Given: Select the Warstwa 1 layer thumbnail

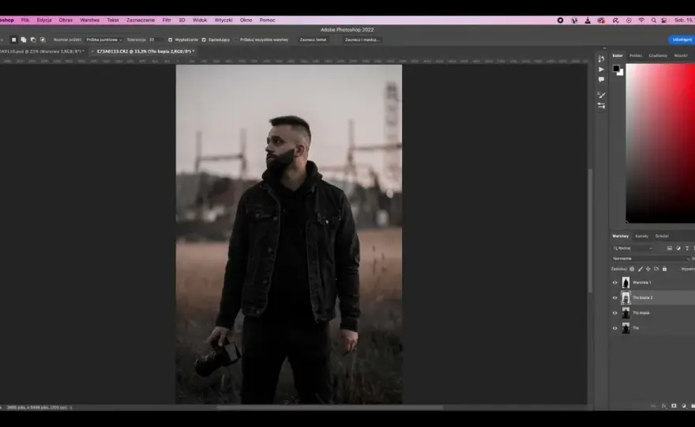Looking at the screenshot, I should click(625, 282).
